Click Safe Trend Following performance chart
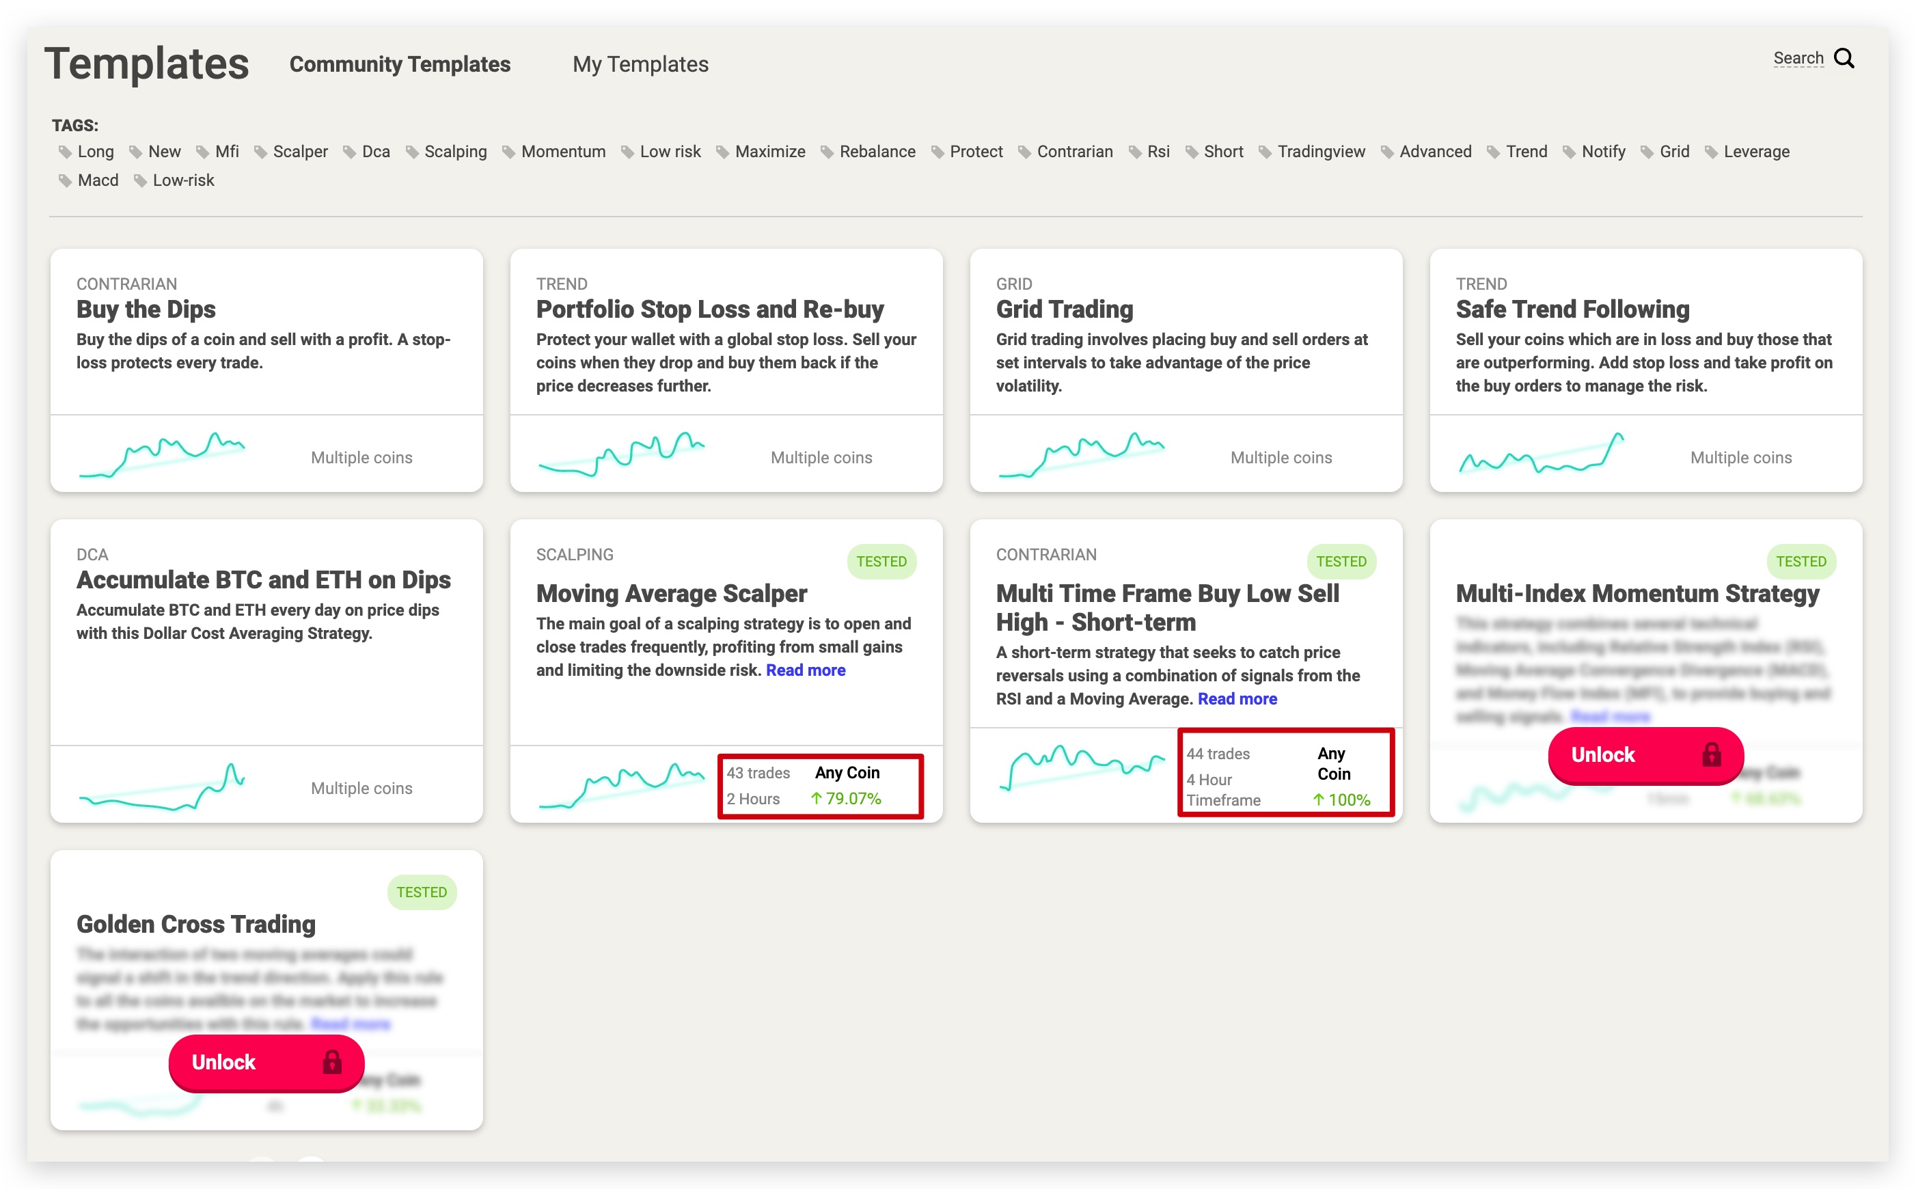1916x1189 pixels. [x=1541, y=453]
